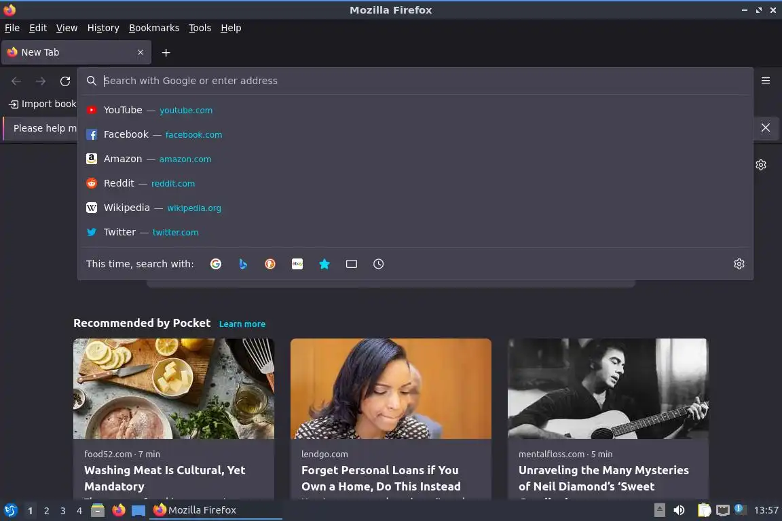Go back one page
Viewport: 782px width, 521px height.
point(16,81)
